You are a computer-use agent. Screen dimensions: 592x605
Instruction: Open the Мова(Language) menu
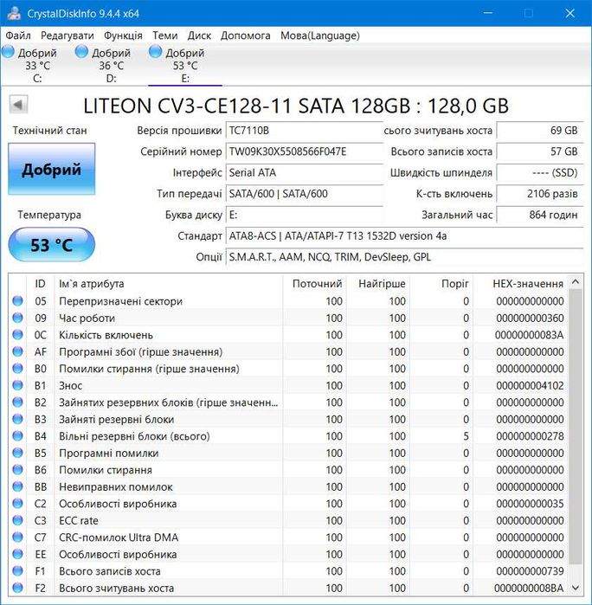320,35
